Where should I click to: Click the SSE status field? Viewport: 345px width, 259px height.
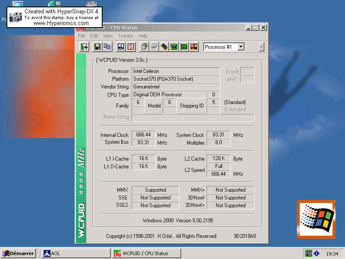[155, 198]
